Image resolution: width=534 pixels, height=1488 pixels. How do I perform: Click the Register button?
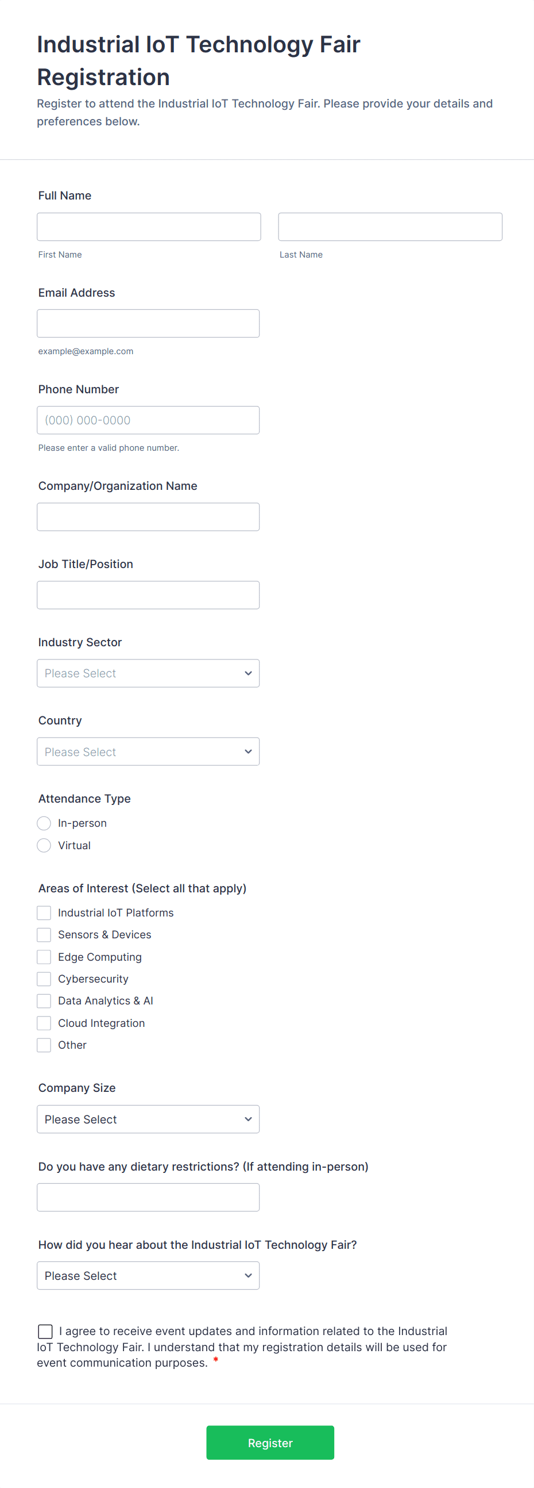(x=270, y=1443)
